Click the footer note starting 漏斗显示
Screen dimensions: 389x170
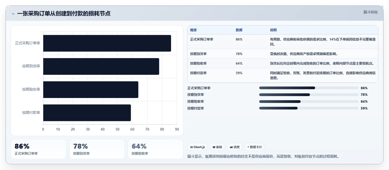[263, 157]
